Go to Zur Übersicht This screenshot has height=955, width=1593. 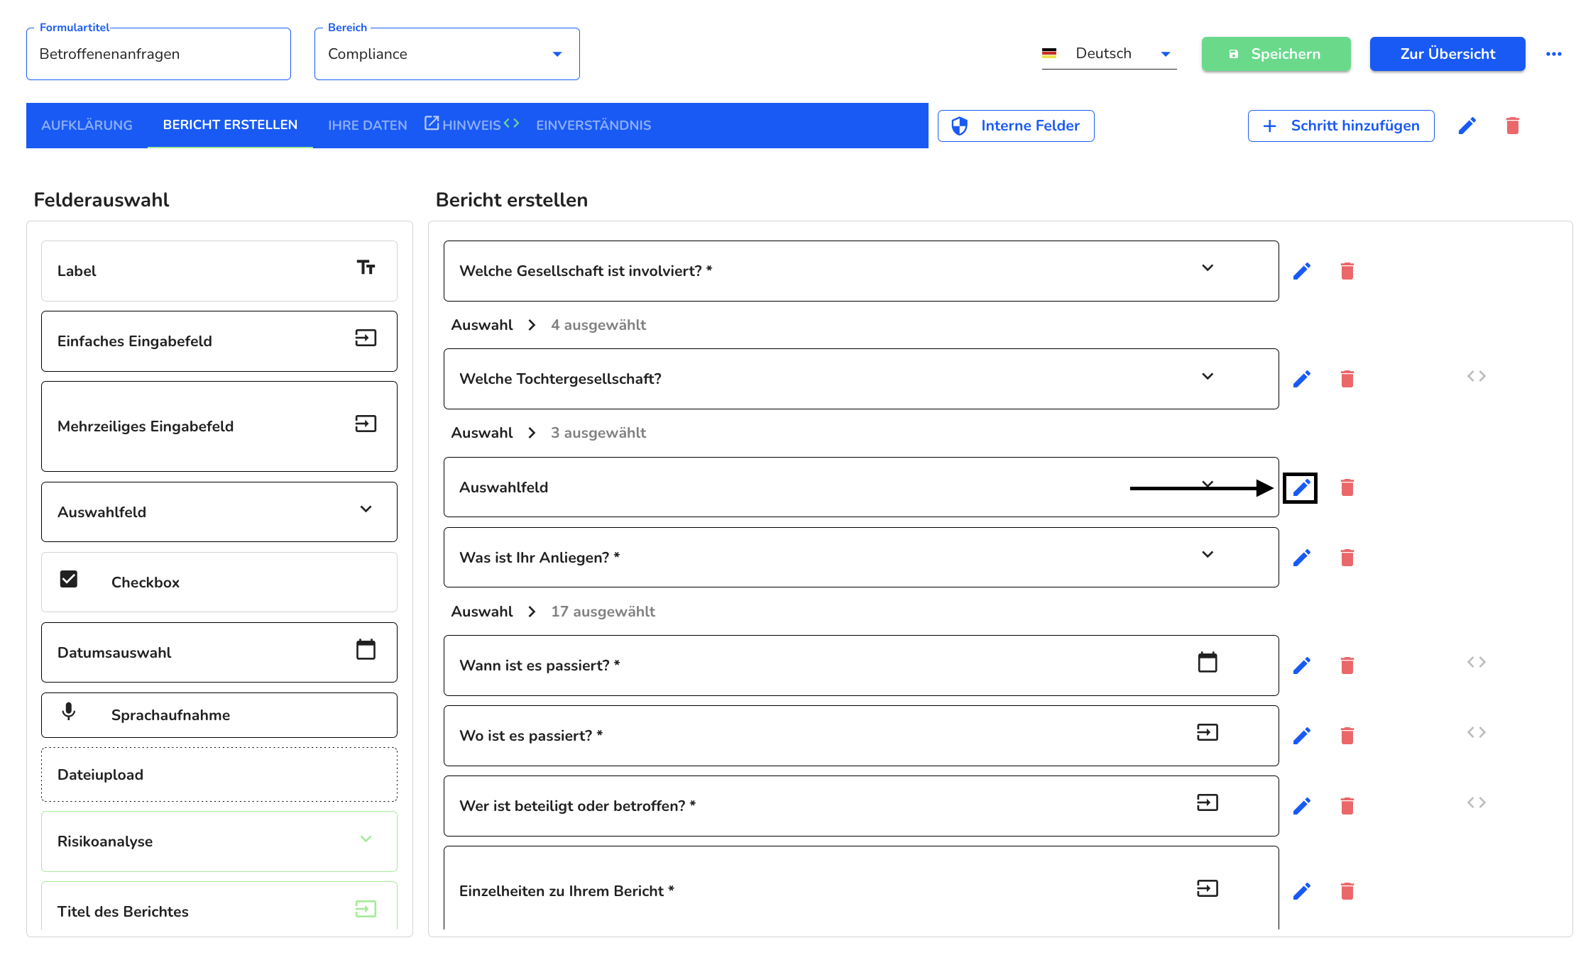click(x=1447, y=54)
